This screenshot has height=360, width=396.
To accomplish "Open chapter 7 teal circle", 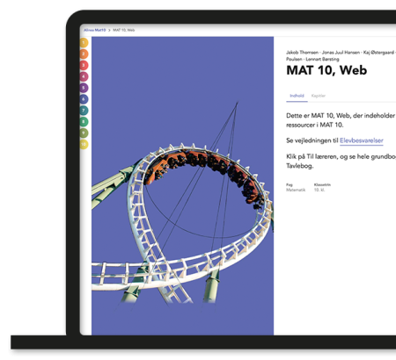I will (84, 111).
